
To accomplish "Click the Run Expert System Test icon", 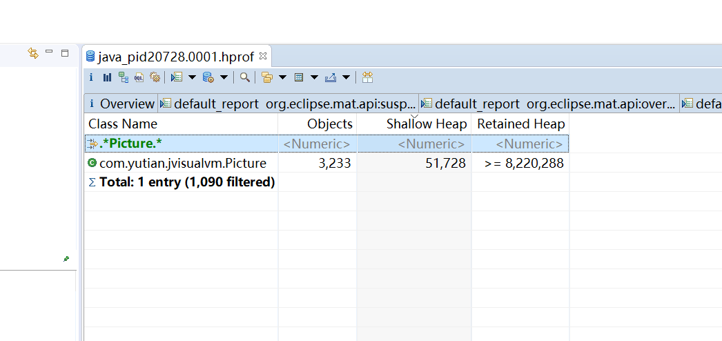I will point(177,77).
